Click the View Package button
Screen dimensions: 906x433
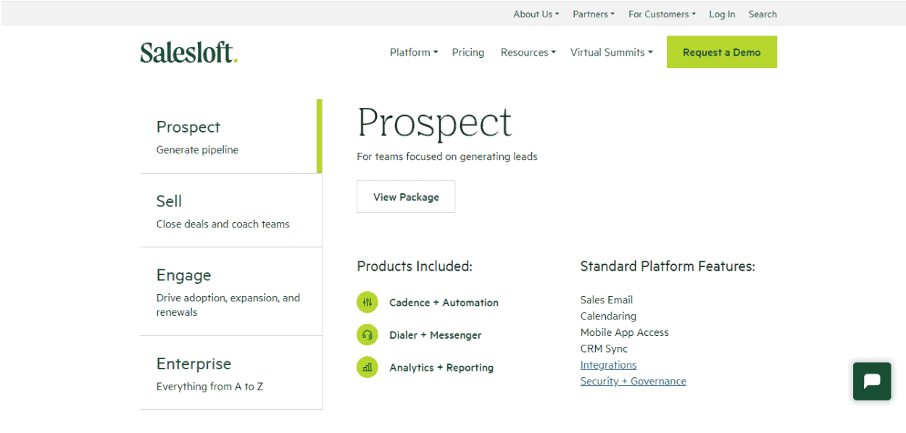pos(406,197)
